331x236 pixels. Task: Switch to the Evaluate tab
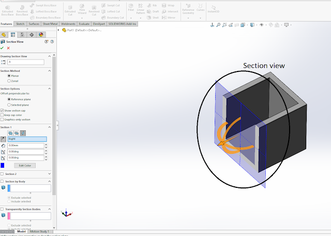click(x=84, y=24)
